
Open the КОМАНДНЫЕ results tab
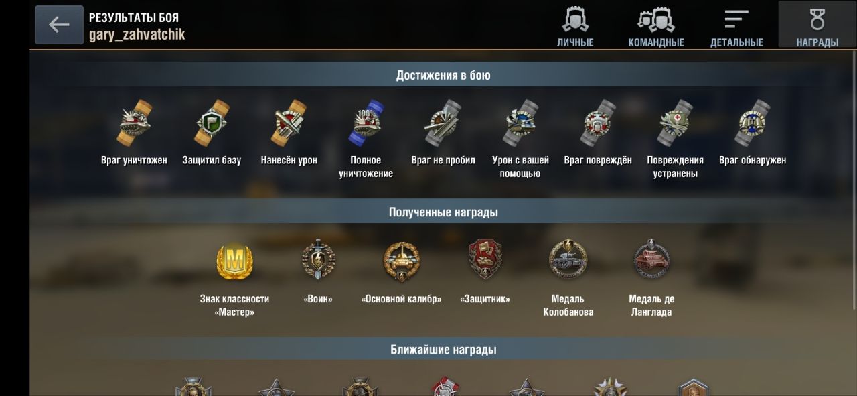[x=656, y=27]
